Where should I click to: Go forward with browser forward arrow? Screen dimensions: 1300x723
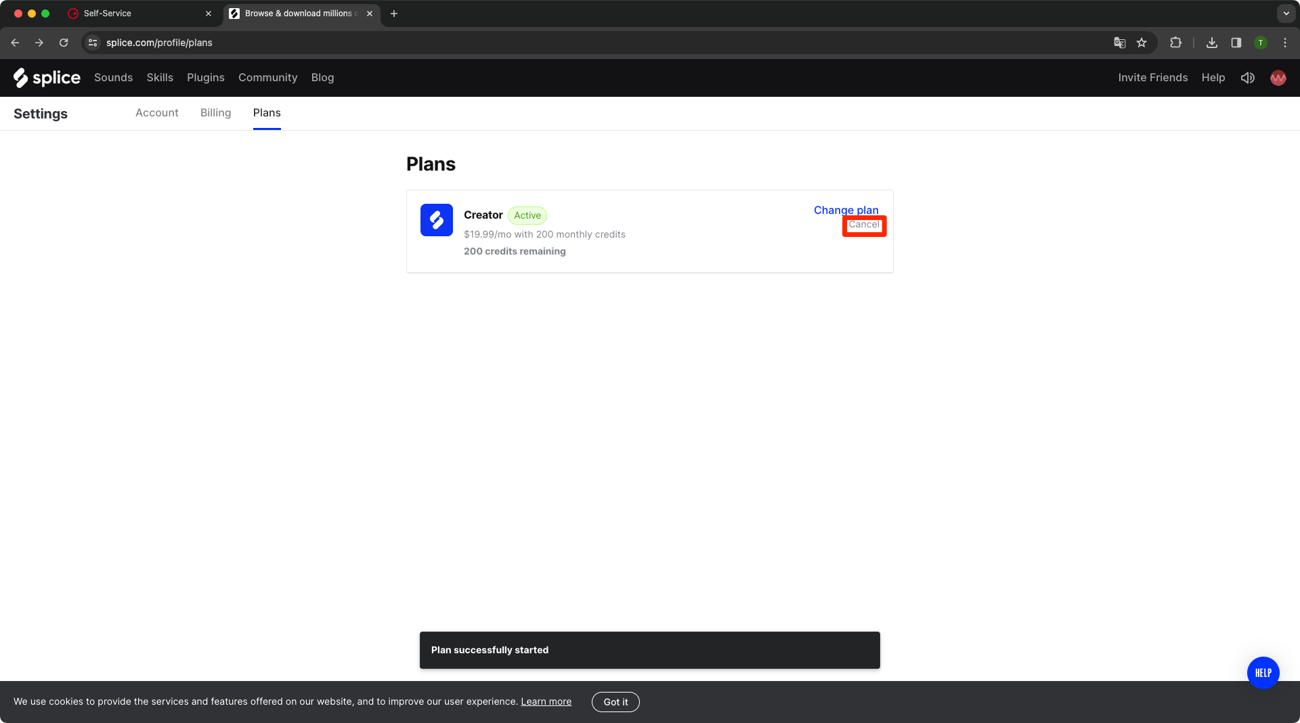click(x=39, y=43)
